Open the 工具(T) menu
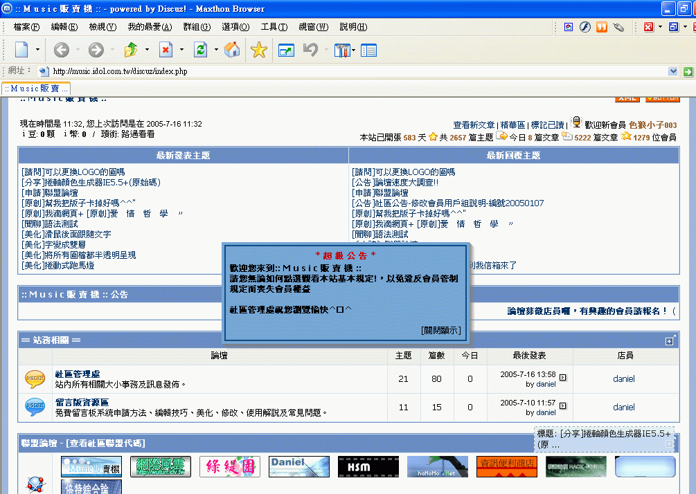The height and width of the screenshot is (494, 696). tap(274, 27)
